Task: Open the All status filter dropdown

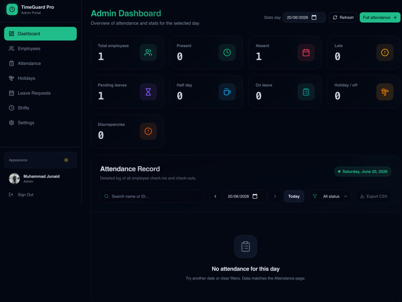Action: point(330,196)
